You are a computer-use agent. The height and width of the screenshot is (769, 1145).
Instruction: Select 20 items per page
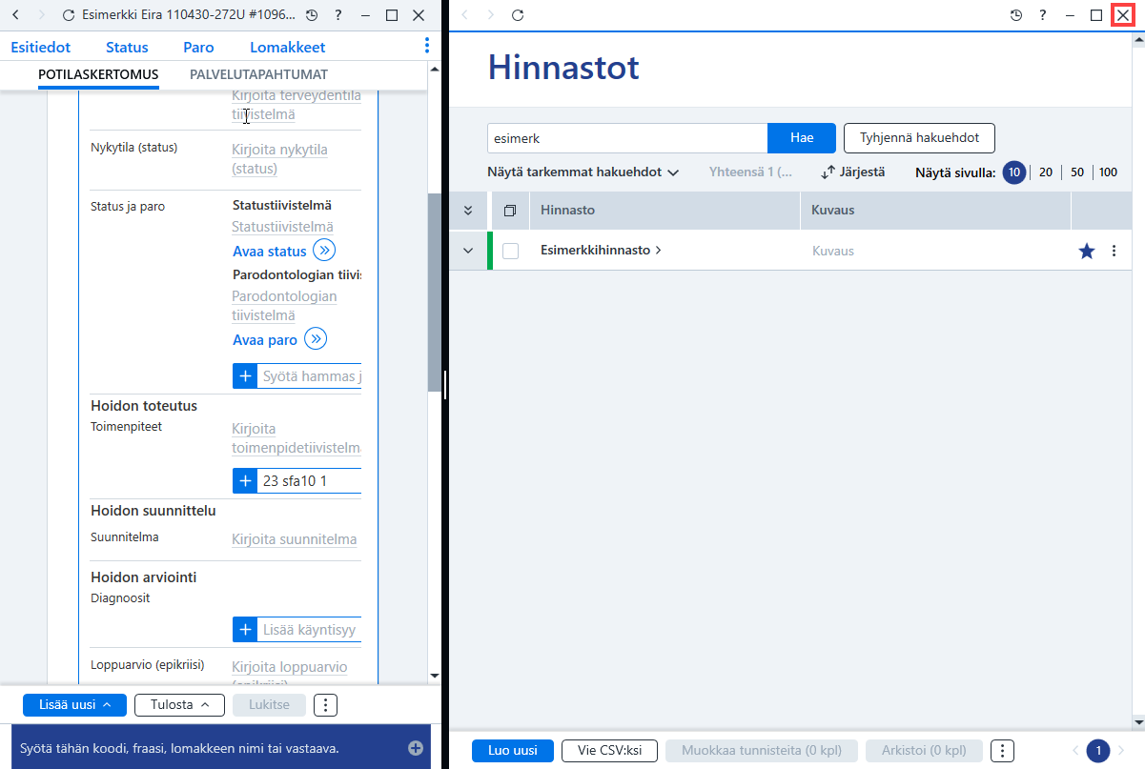point(1046,172)
